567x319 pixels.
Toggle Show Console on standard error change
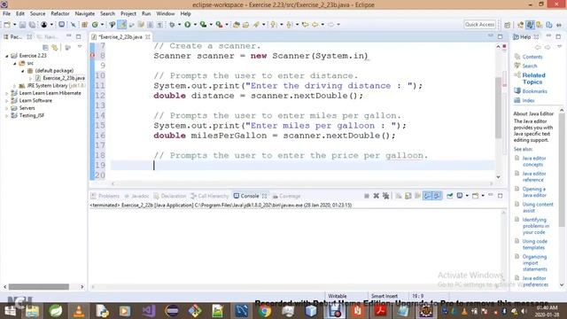tap(437, 196)
